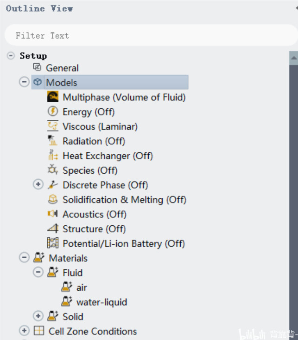Expand the Solid materials node
This screenshot has height=340, width=298.
pyautogui.click(x=38, y=316)
